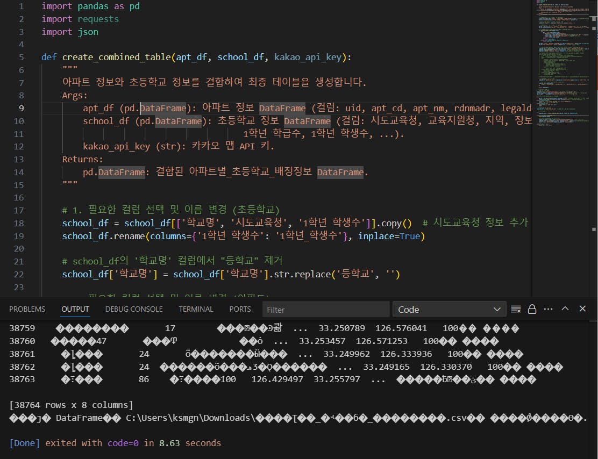
Task: Switch to the PROBLEMS tab
Action: pos(27,309)
